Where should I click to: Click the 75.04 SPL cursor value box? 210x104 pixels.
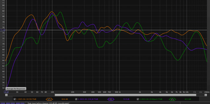tap(2, 30)
